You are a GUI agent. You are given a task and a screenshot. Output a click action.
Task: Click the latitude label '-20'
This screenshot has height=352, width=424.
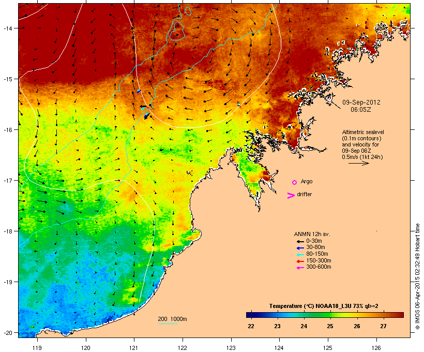click(x=7, y=333)
